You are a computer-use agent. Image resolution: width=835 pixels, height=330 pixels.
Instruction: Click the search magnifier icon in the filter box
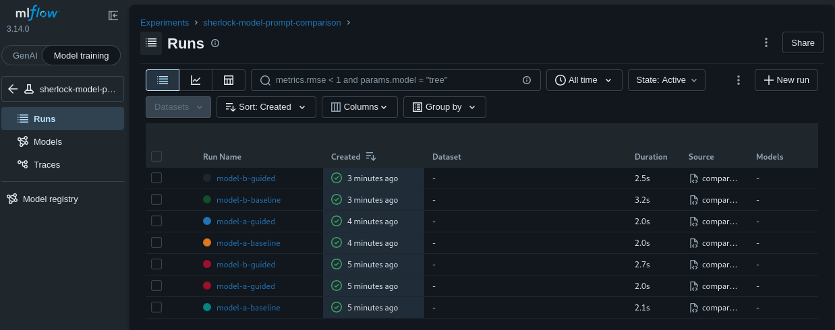pos(265,80)
